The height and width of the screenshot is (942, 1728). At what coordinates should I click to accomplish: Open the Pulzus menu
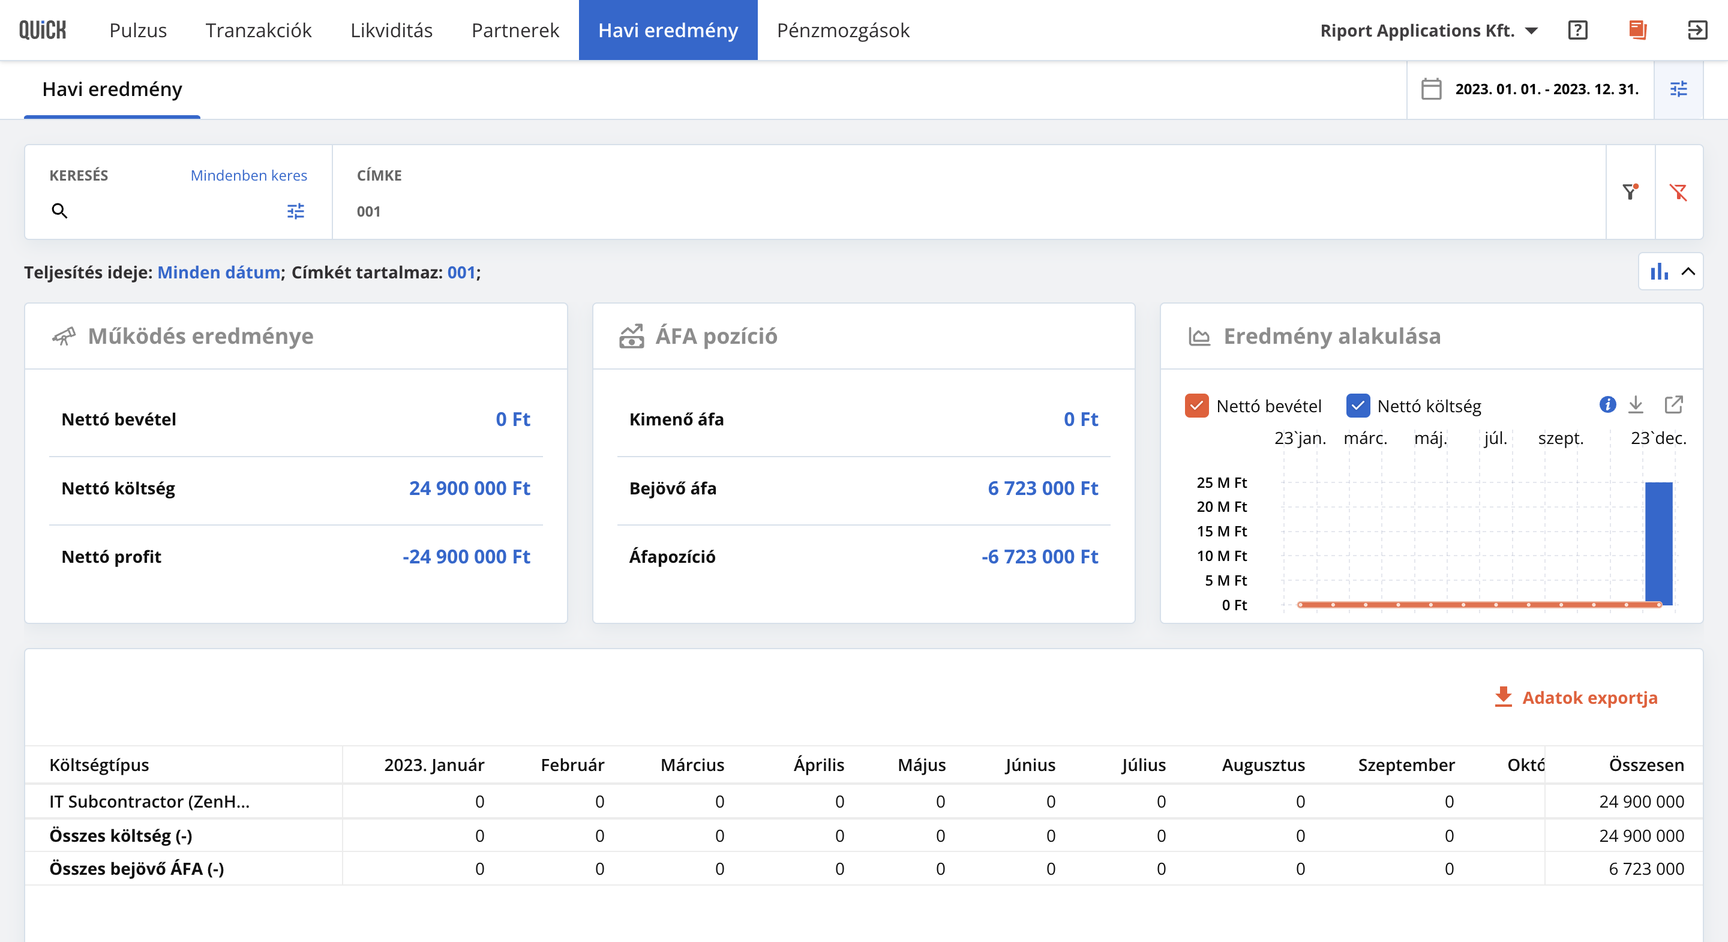[x=137, y=30]
